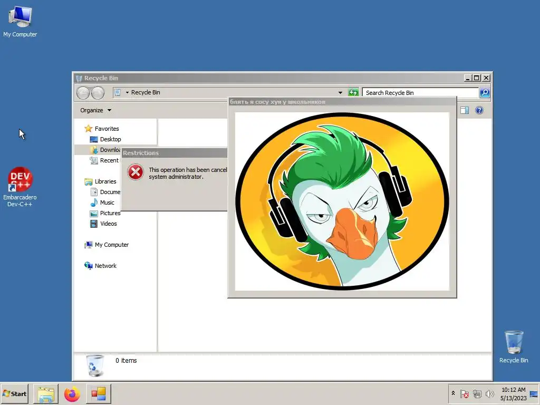This screenshot has height=405, width=540.
Task: Open the Windows Explorer taskbar button
Action: (x=46, y=394)
